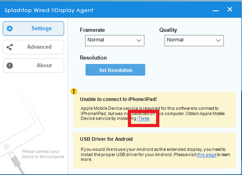Image resolution: width=242 pixels, height=175 pixels.
Task: Click the share icon beside Advanced
Action: pyautogui.click(x=10, y=47)
